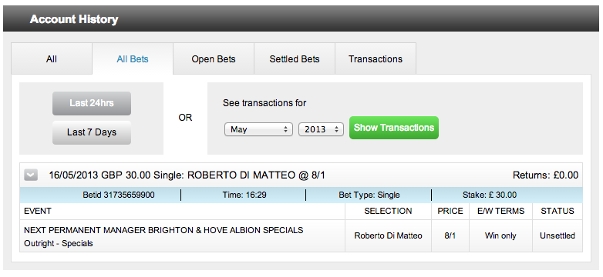The image size is (603, 277).
Task: Click the Last 24hrs button
Action: coord(92,103)
